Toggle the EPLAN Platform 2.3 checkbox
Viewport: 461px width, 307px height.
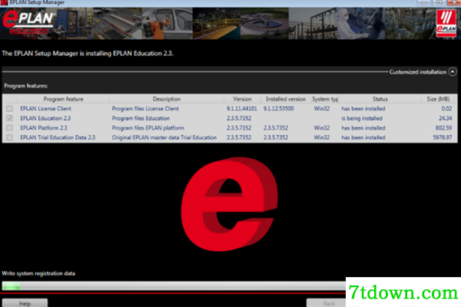(10, 128)
